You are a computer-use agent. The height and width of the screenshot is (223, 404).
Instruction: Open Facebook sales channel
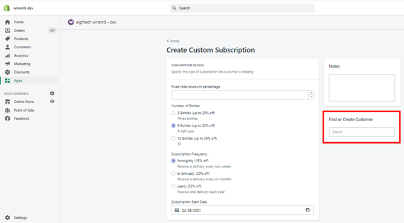(21, 118)
